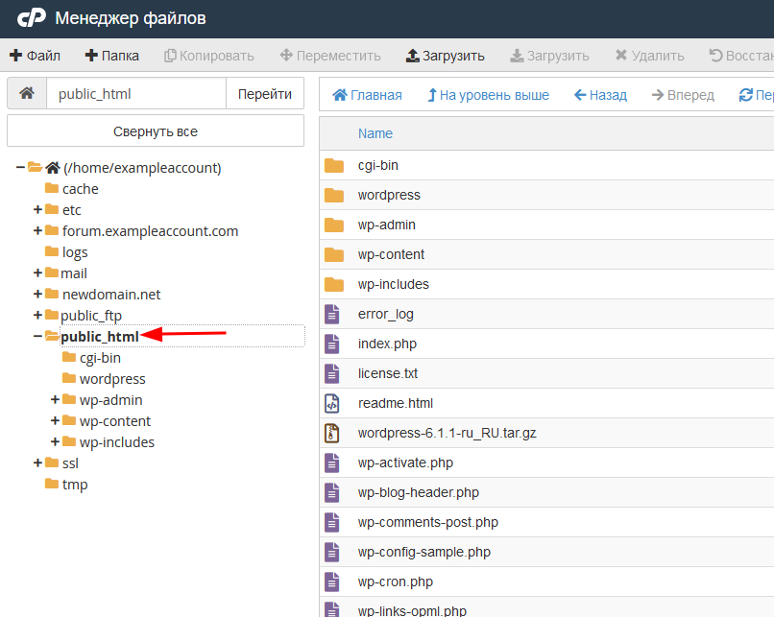Click the home icon beside path field
This screenshot has height=617, width=774.
click(27, 94)
